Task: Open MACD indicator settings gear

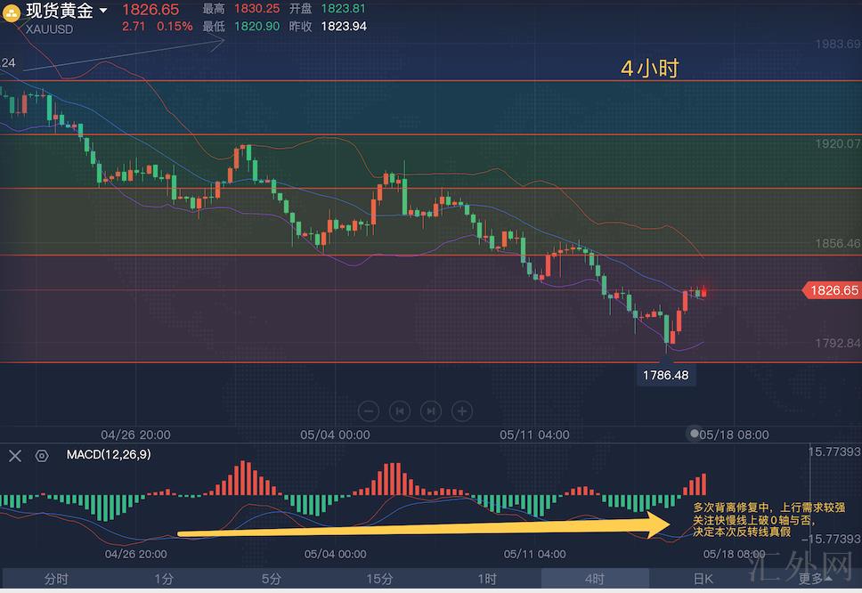Action: tap(42, 456)
